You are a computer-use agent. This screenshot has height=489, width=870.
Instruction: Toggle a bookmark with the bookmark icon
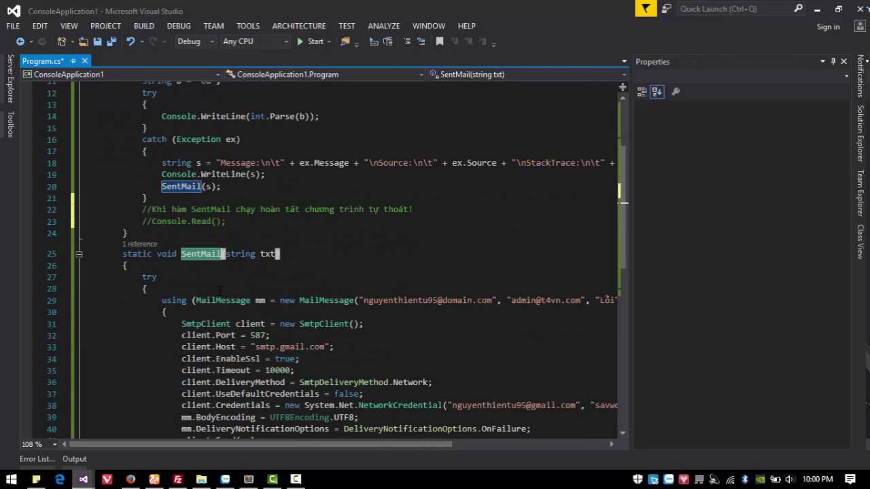(440, 41)
